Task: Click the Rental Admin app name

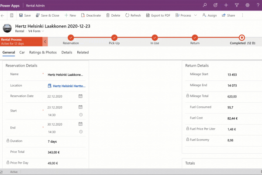Action: 35,6
